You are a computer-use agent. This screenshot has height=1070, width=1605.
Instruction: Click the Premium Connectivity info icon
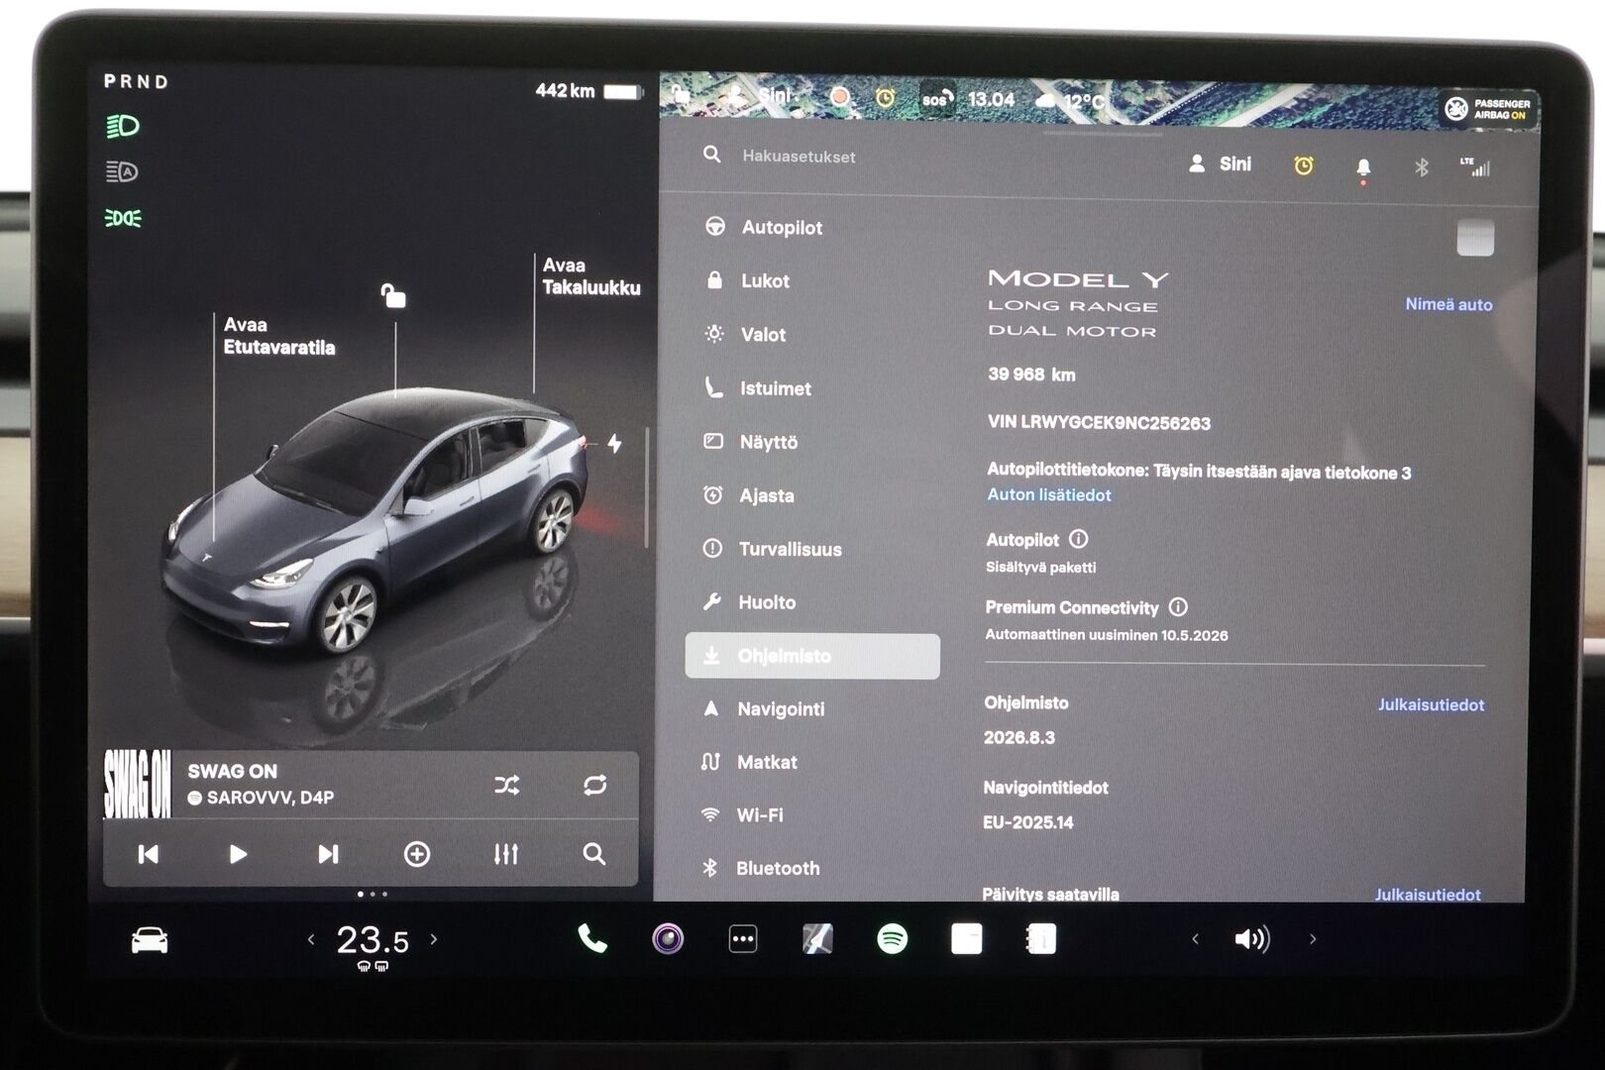pos(1178,607)
